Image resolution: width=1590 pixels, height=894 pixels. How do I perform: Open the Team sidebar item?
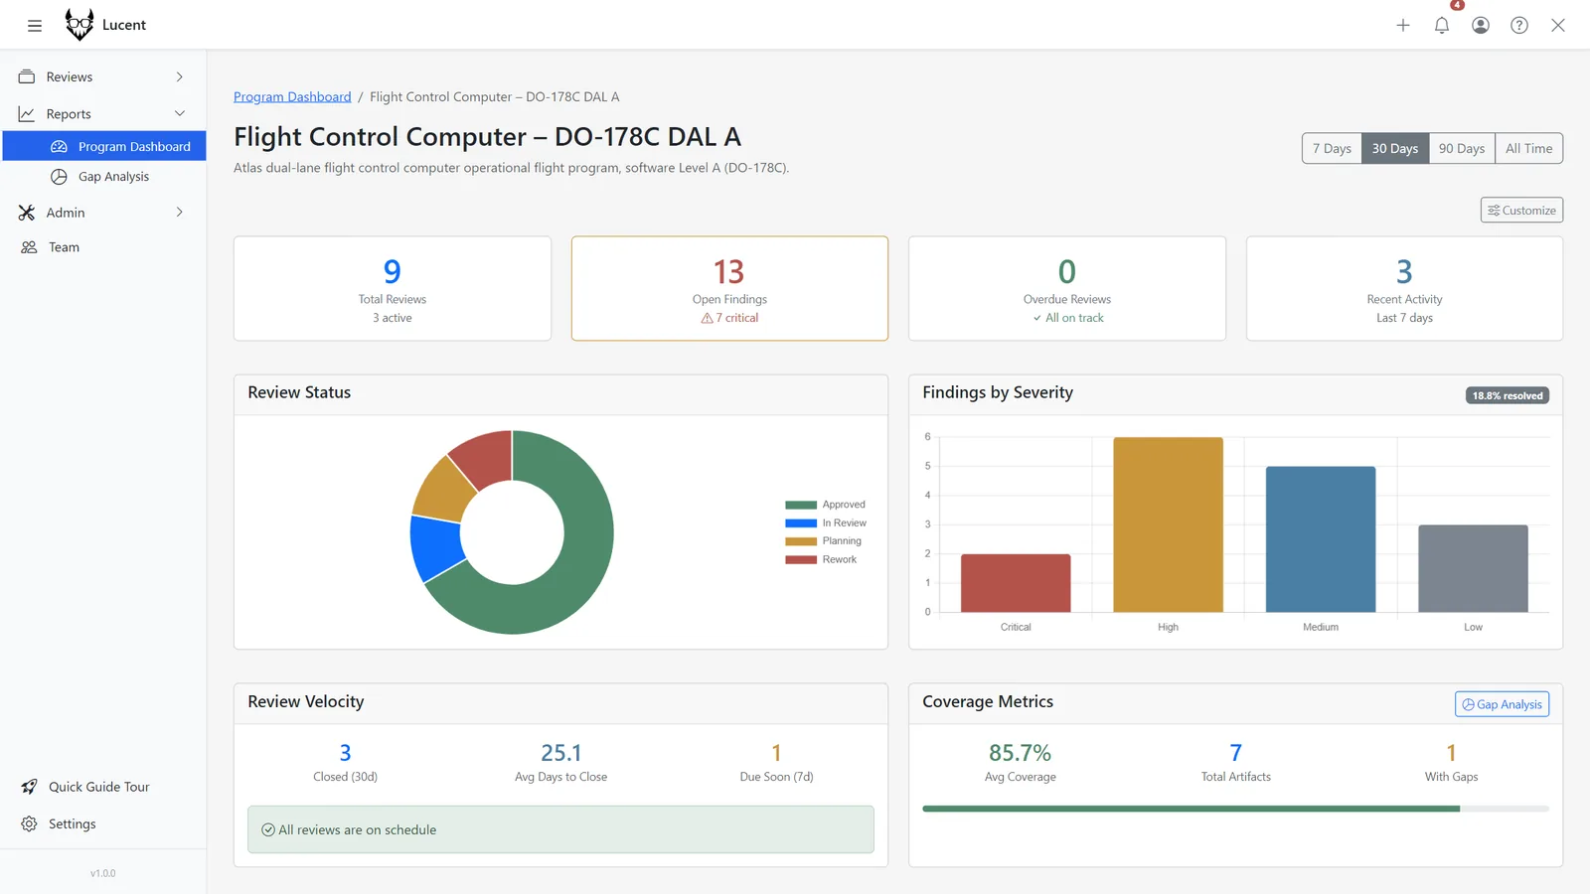coord(104,247)
